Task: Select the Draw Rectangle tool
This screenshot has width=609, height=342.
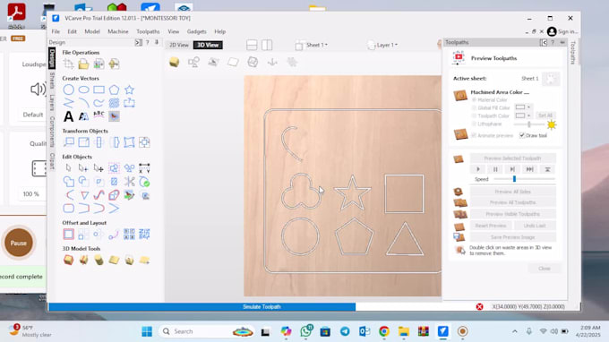Action: (x=99, y=90)
